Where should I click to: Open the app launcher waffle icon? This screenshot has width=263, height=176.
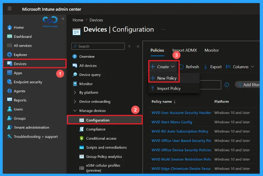click(10, 8)
